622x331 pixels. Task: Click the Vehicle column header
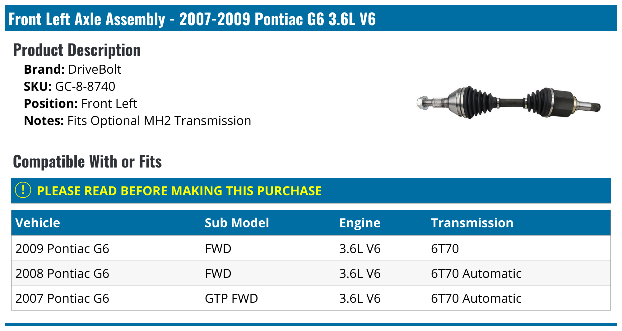point(38,223)
